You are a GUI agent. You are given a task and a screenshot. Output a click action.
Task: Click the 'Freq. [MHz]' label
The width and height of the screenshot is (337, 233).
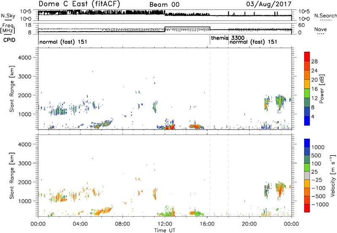[8, 29]
